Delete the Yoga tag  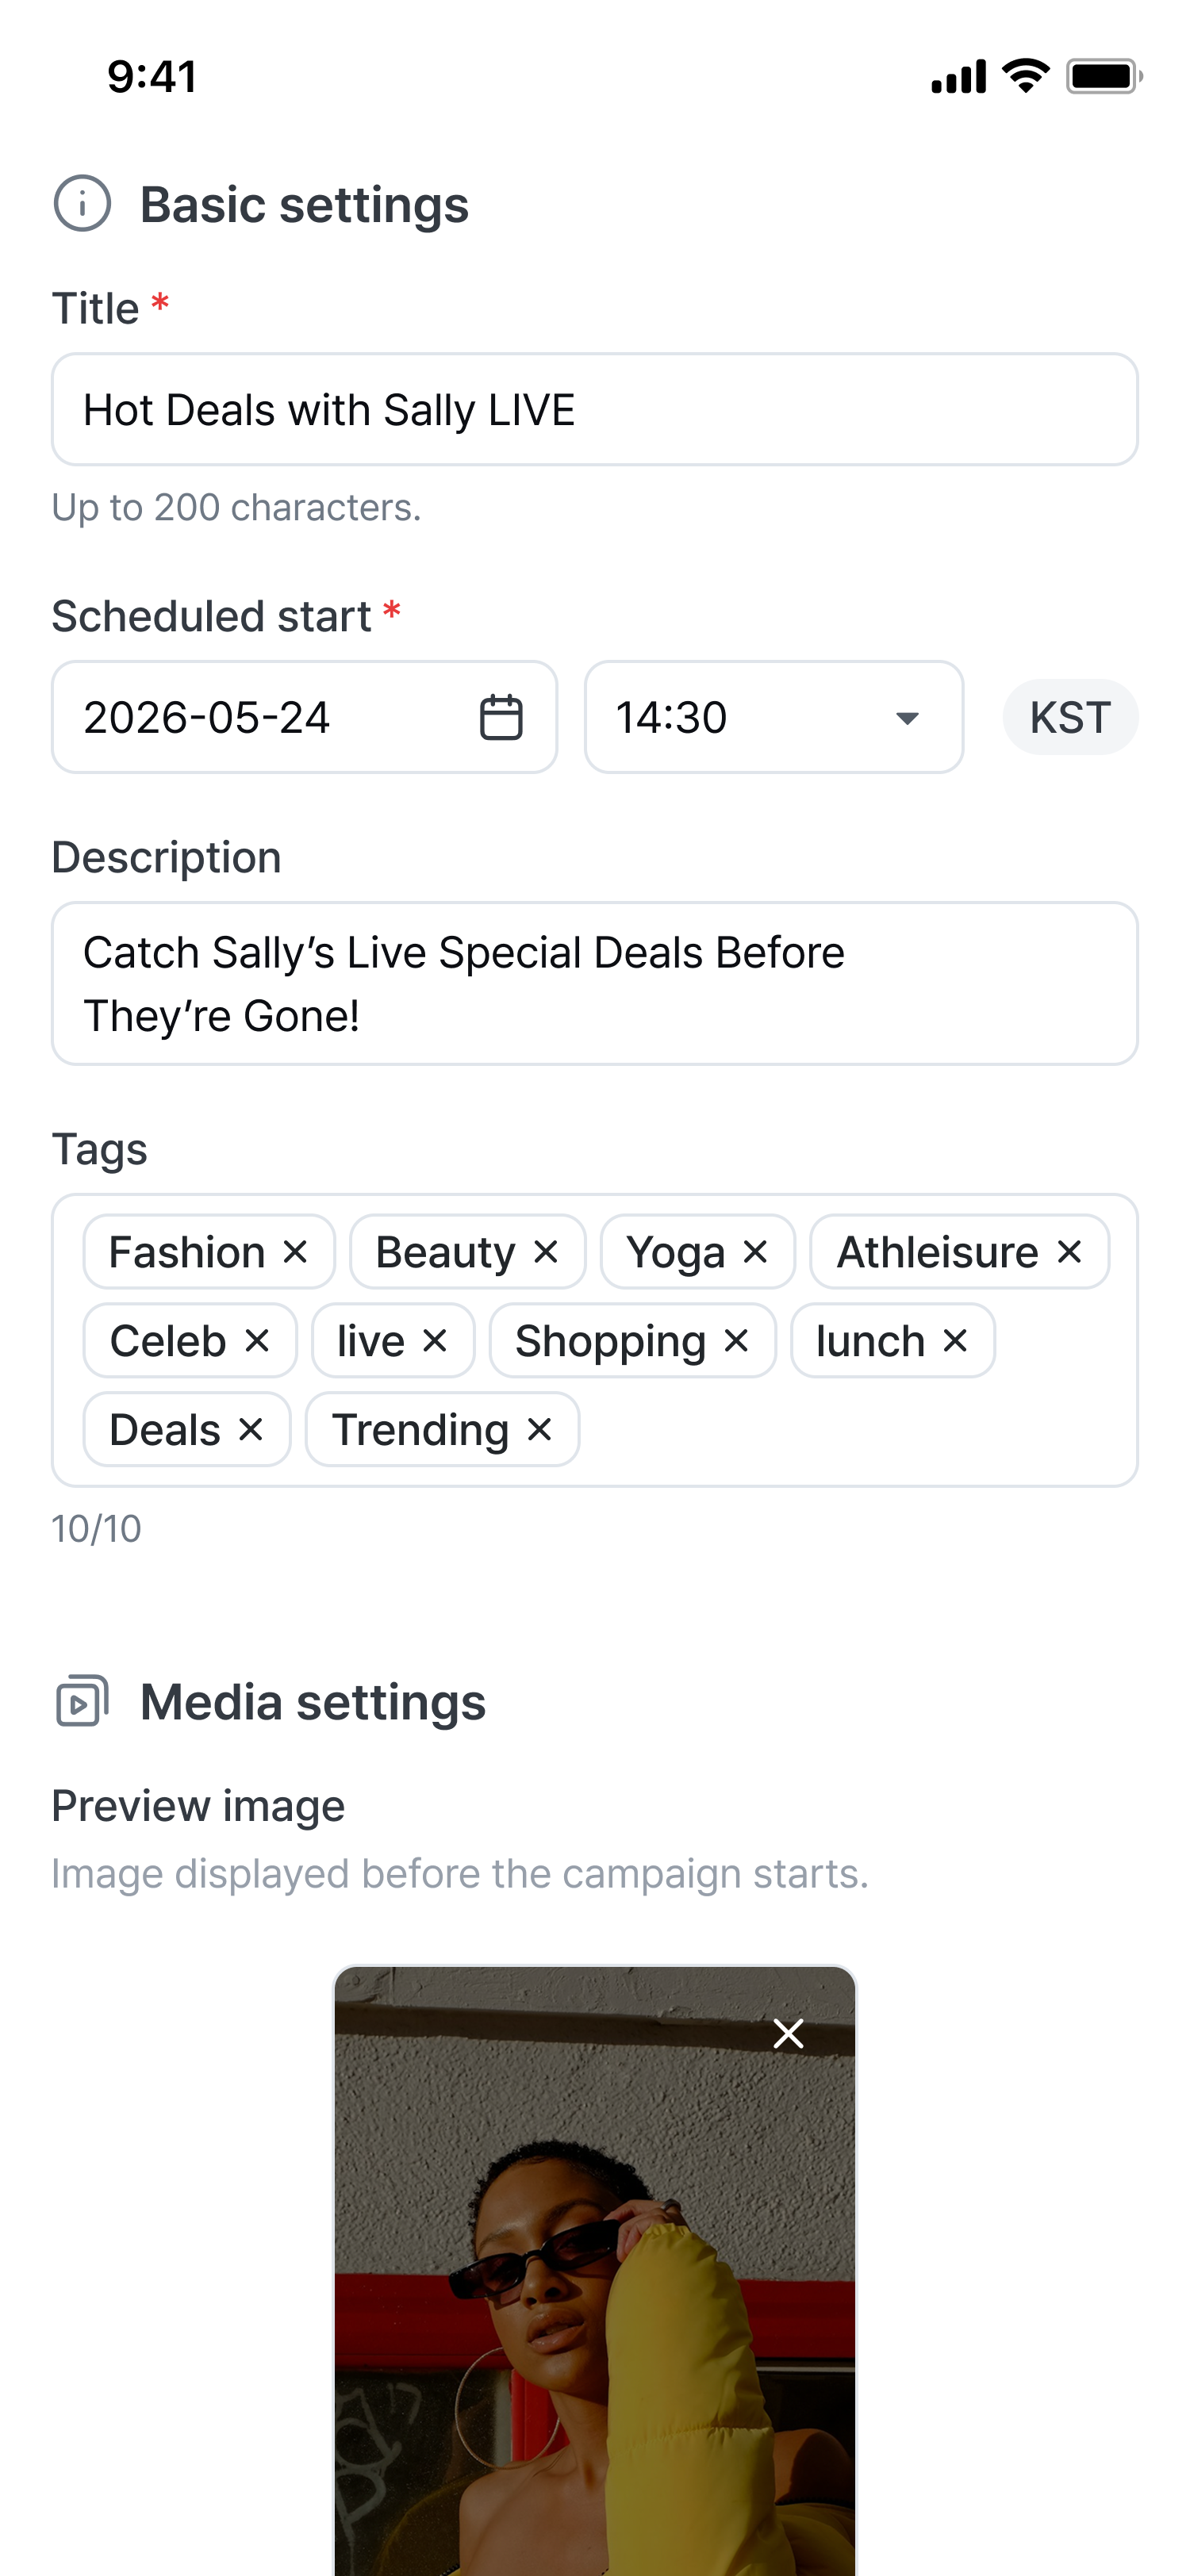756,1252
